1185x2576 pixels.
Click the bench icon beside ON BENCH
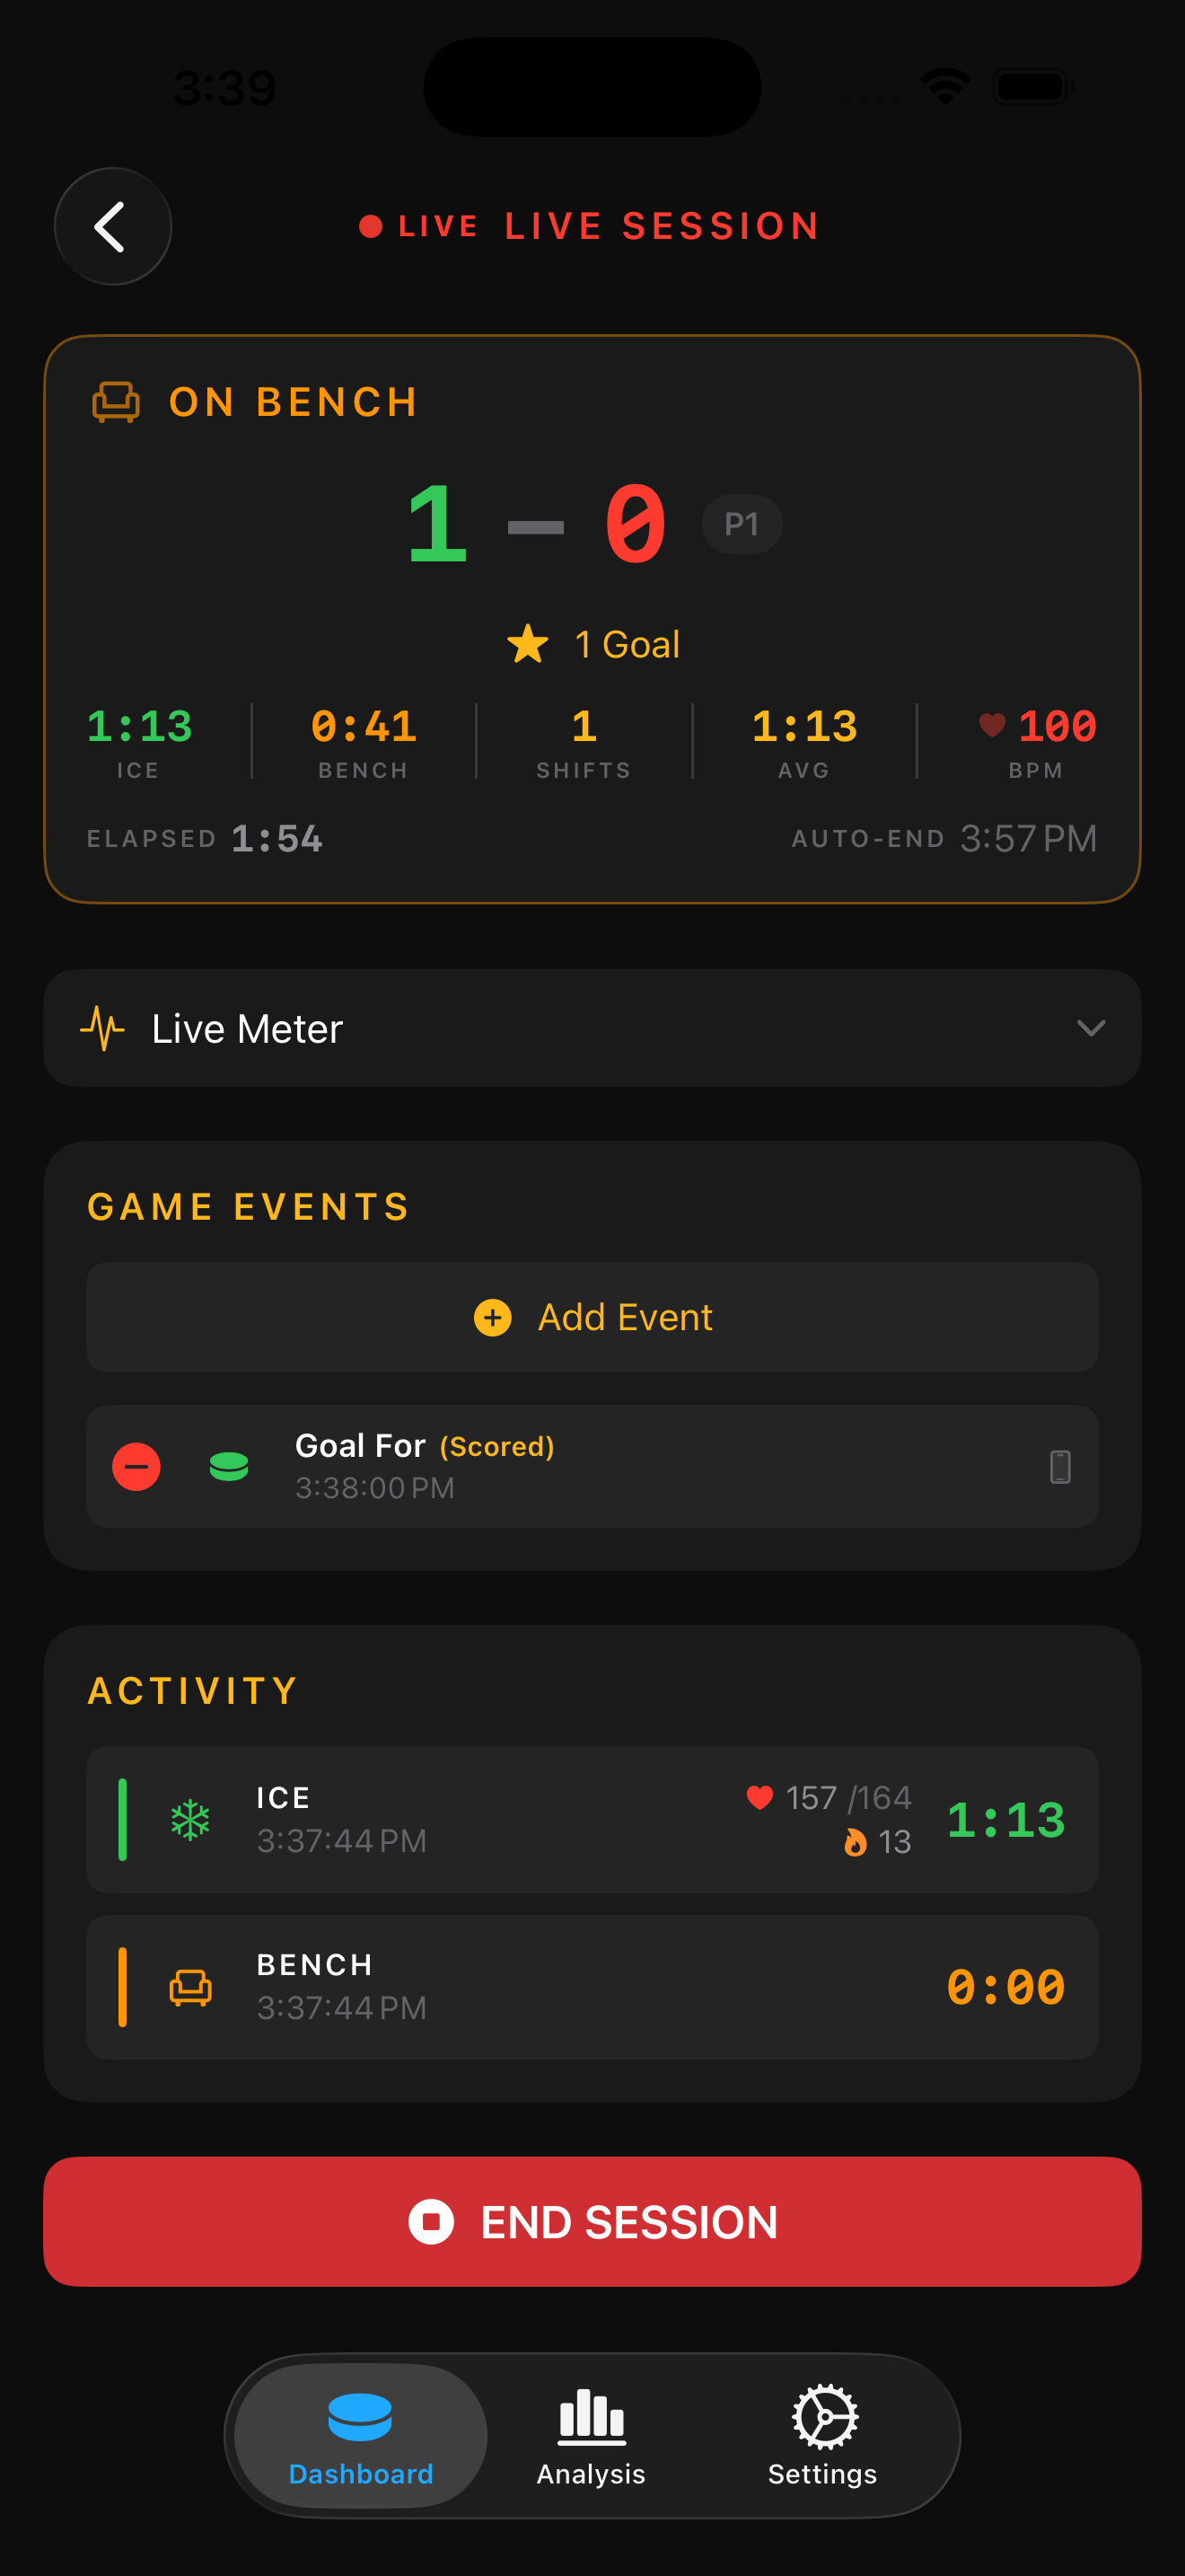116,402
